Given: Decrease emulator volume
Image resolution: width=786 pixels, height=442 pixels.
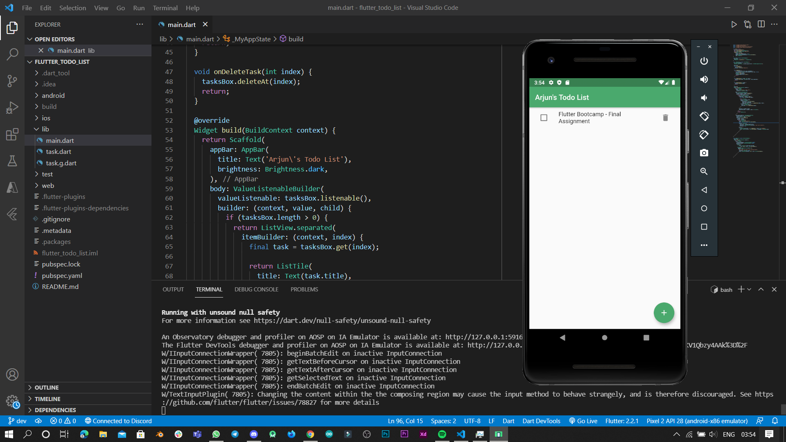Looking at the screenshot, I should (704, 98).
